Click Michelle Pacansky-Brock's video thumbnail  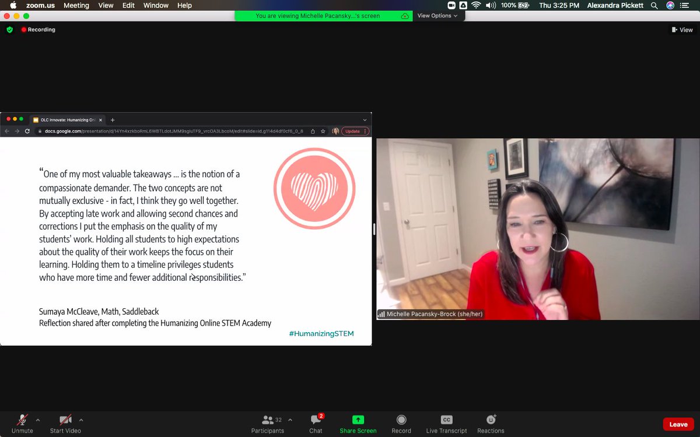(538, 228)
